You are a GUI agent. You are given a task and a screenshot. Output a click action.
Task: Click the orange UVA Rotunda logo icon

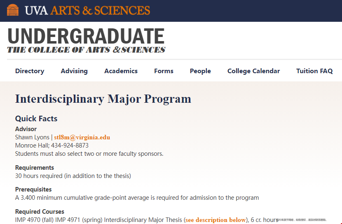pos(13,10)
